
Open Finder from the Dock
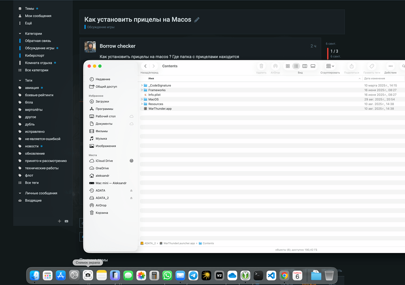point(34,276)
